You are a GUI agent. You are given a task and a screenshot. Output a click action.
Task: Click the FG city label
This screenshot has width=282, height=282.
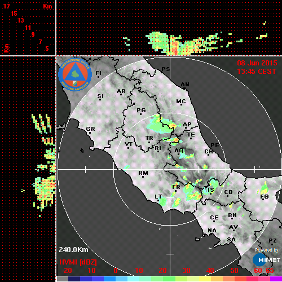265,197
